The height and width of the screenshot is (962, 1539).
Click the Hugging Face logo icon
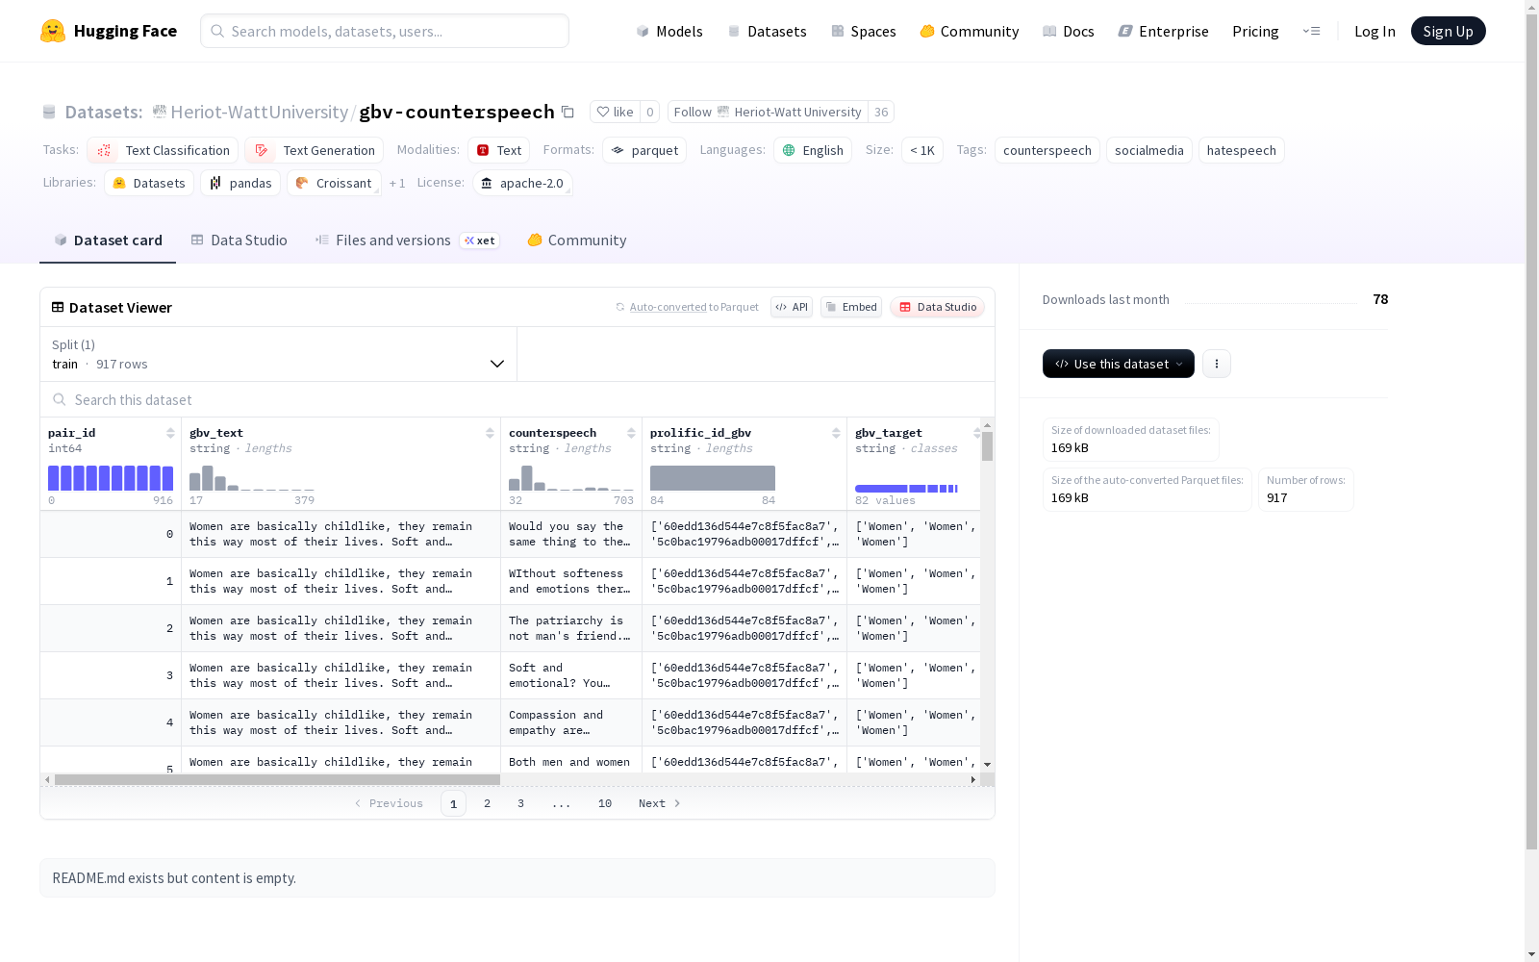point(53,31)
